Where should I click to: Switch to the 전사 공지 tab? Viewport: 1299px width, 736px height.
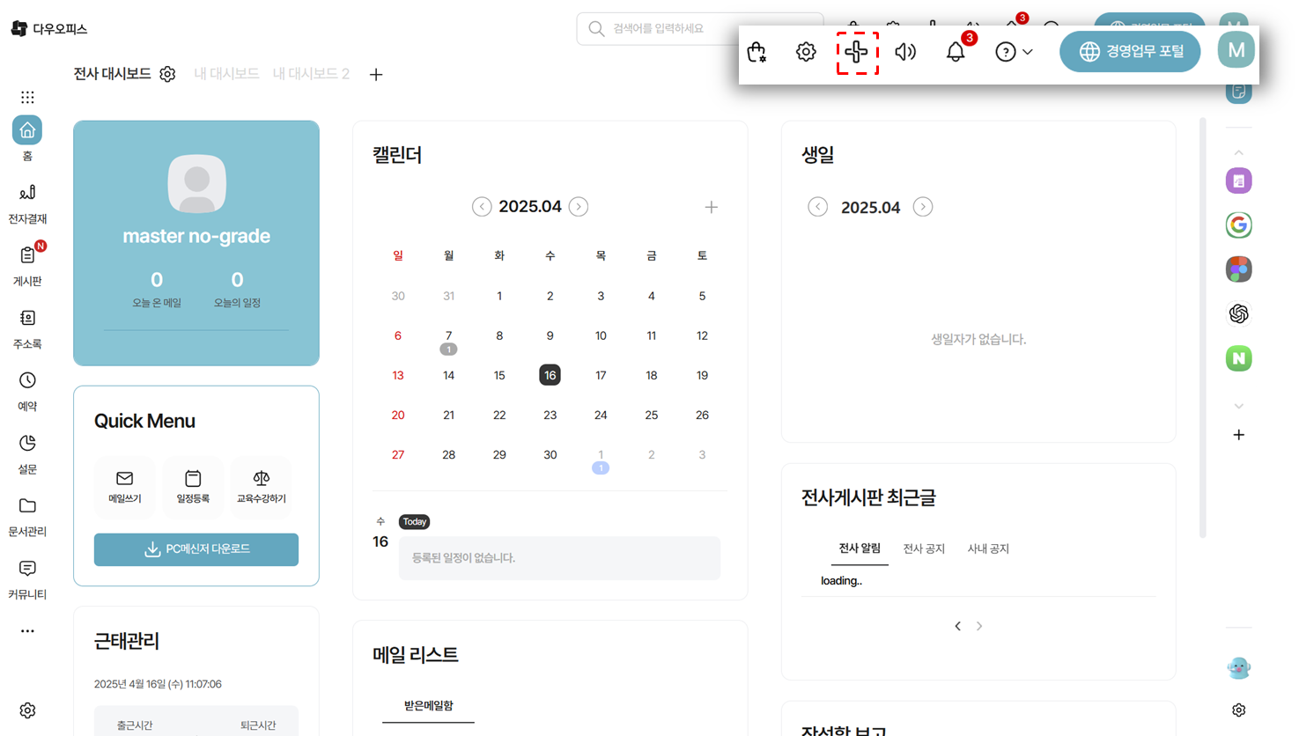[923, 548]
